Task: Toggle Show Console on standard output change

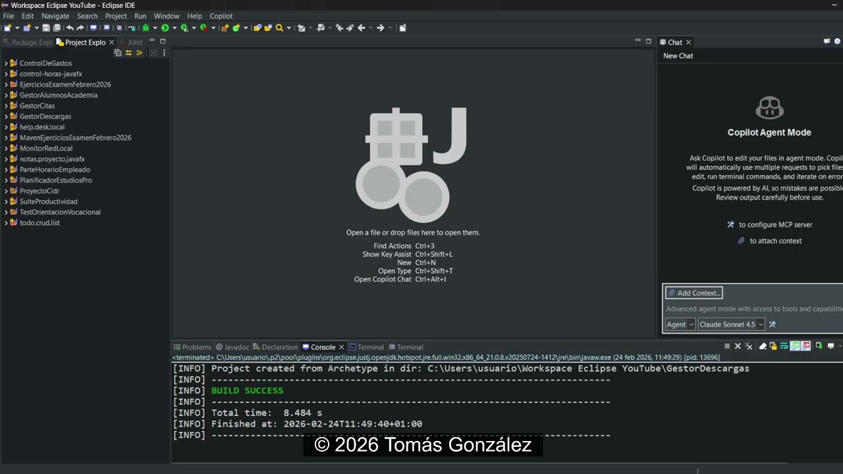Action: [x=795, y=346]
